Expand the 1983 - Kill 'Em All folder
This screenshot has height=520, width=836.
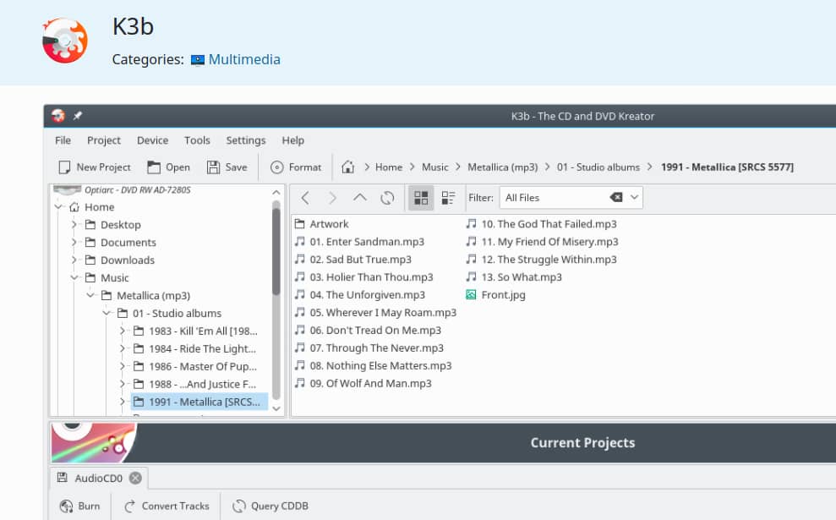123,331
